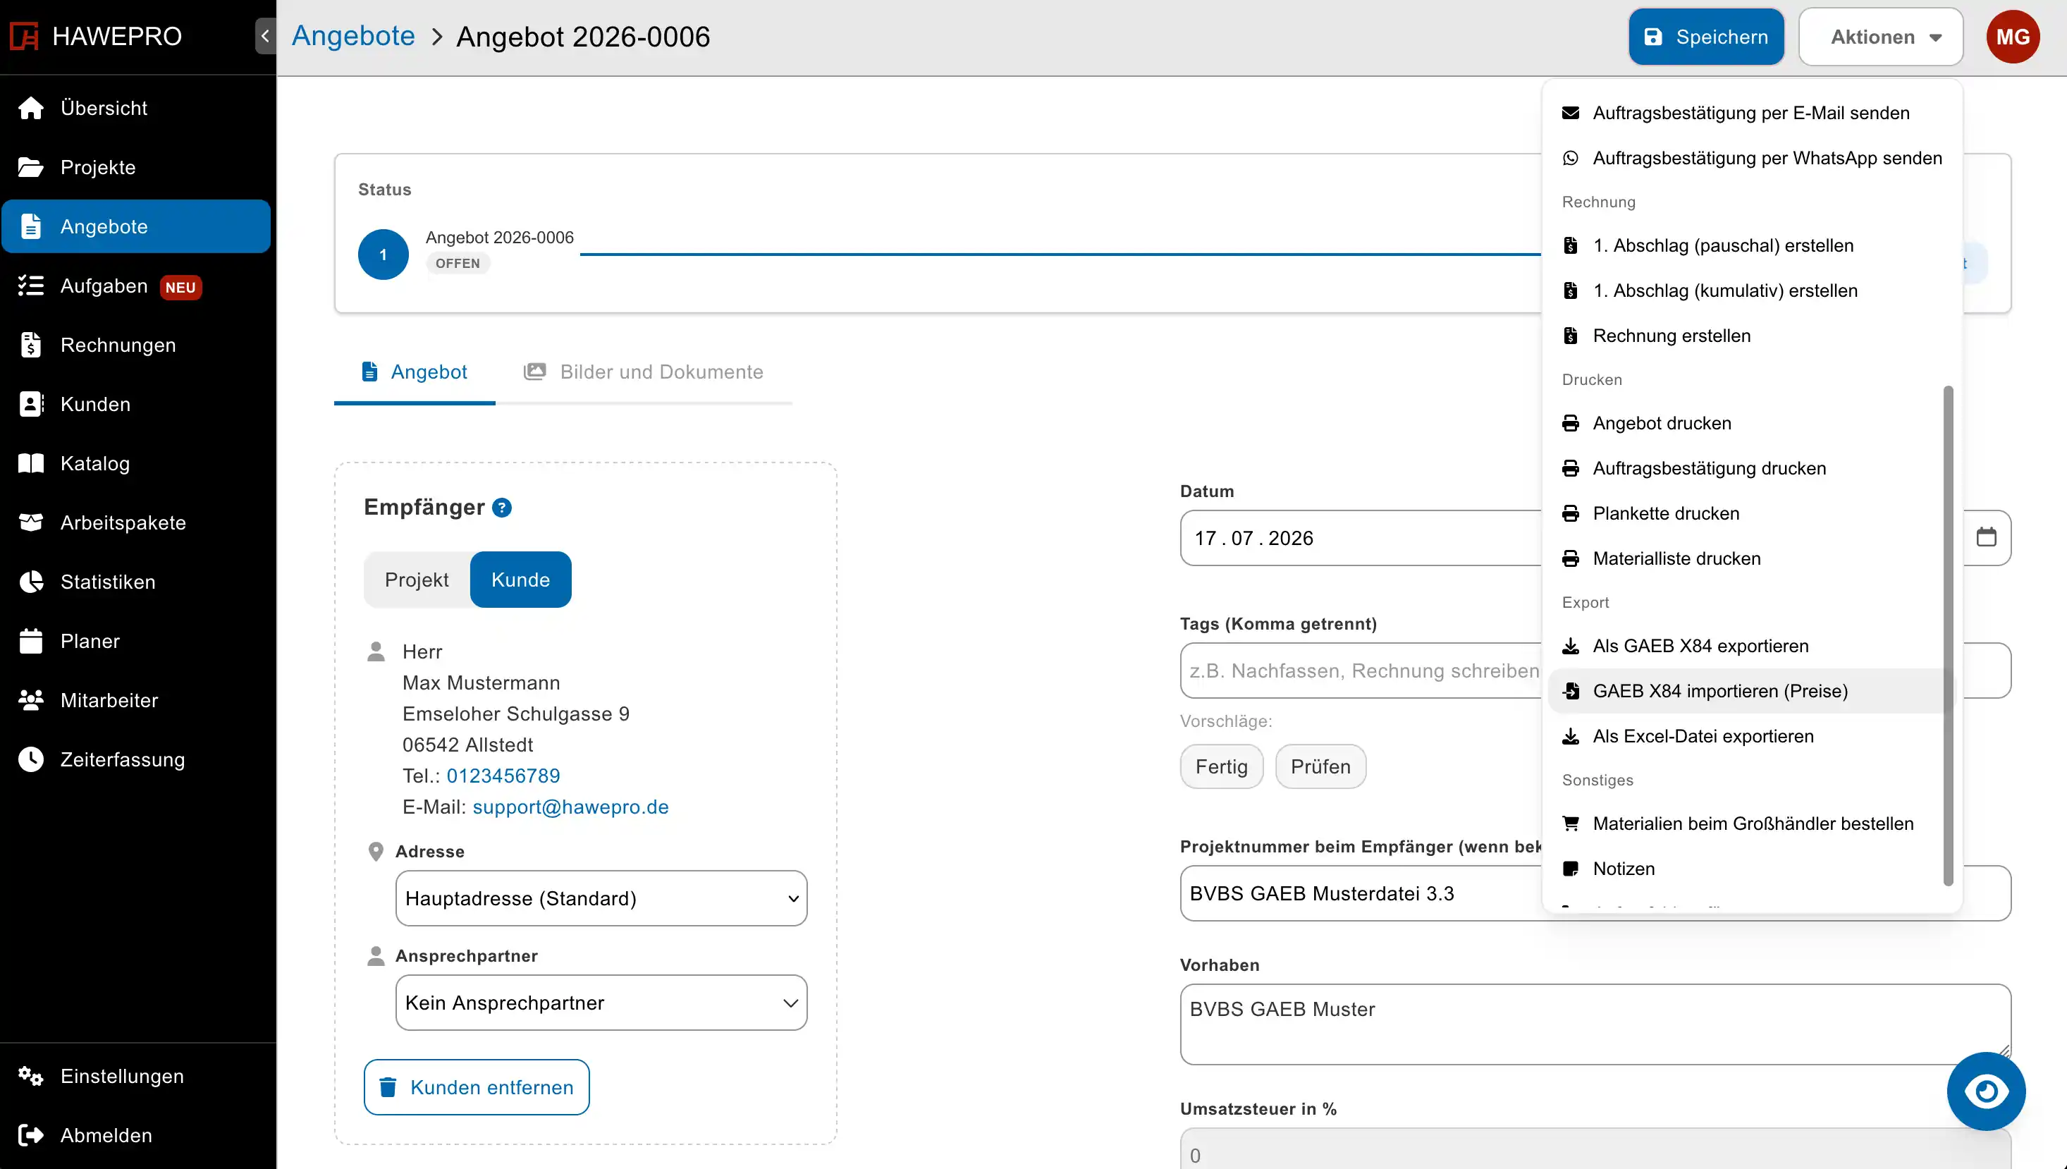2067x1169 pixels.
Task: Select Projekt as recipient type
Action: tap(417, 580)
